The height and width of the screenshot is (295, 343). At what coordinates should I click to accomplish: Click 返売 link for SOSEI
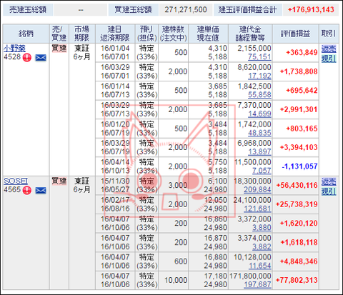pos(329,182)
